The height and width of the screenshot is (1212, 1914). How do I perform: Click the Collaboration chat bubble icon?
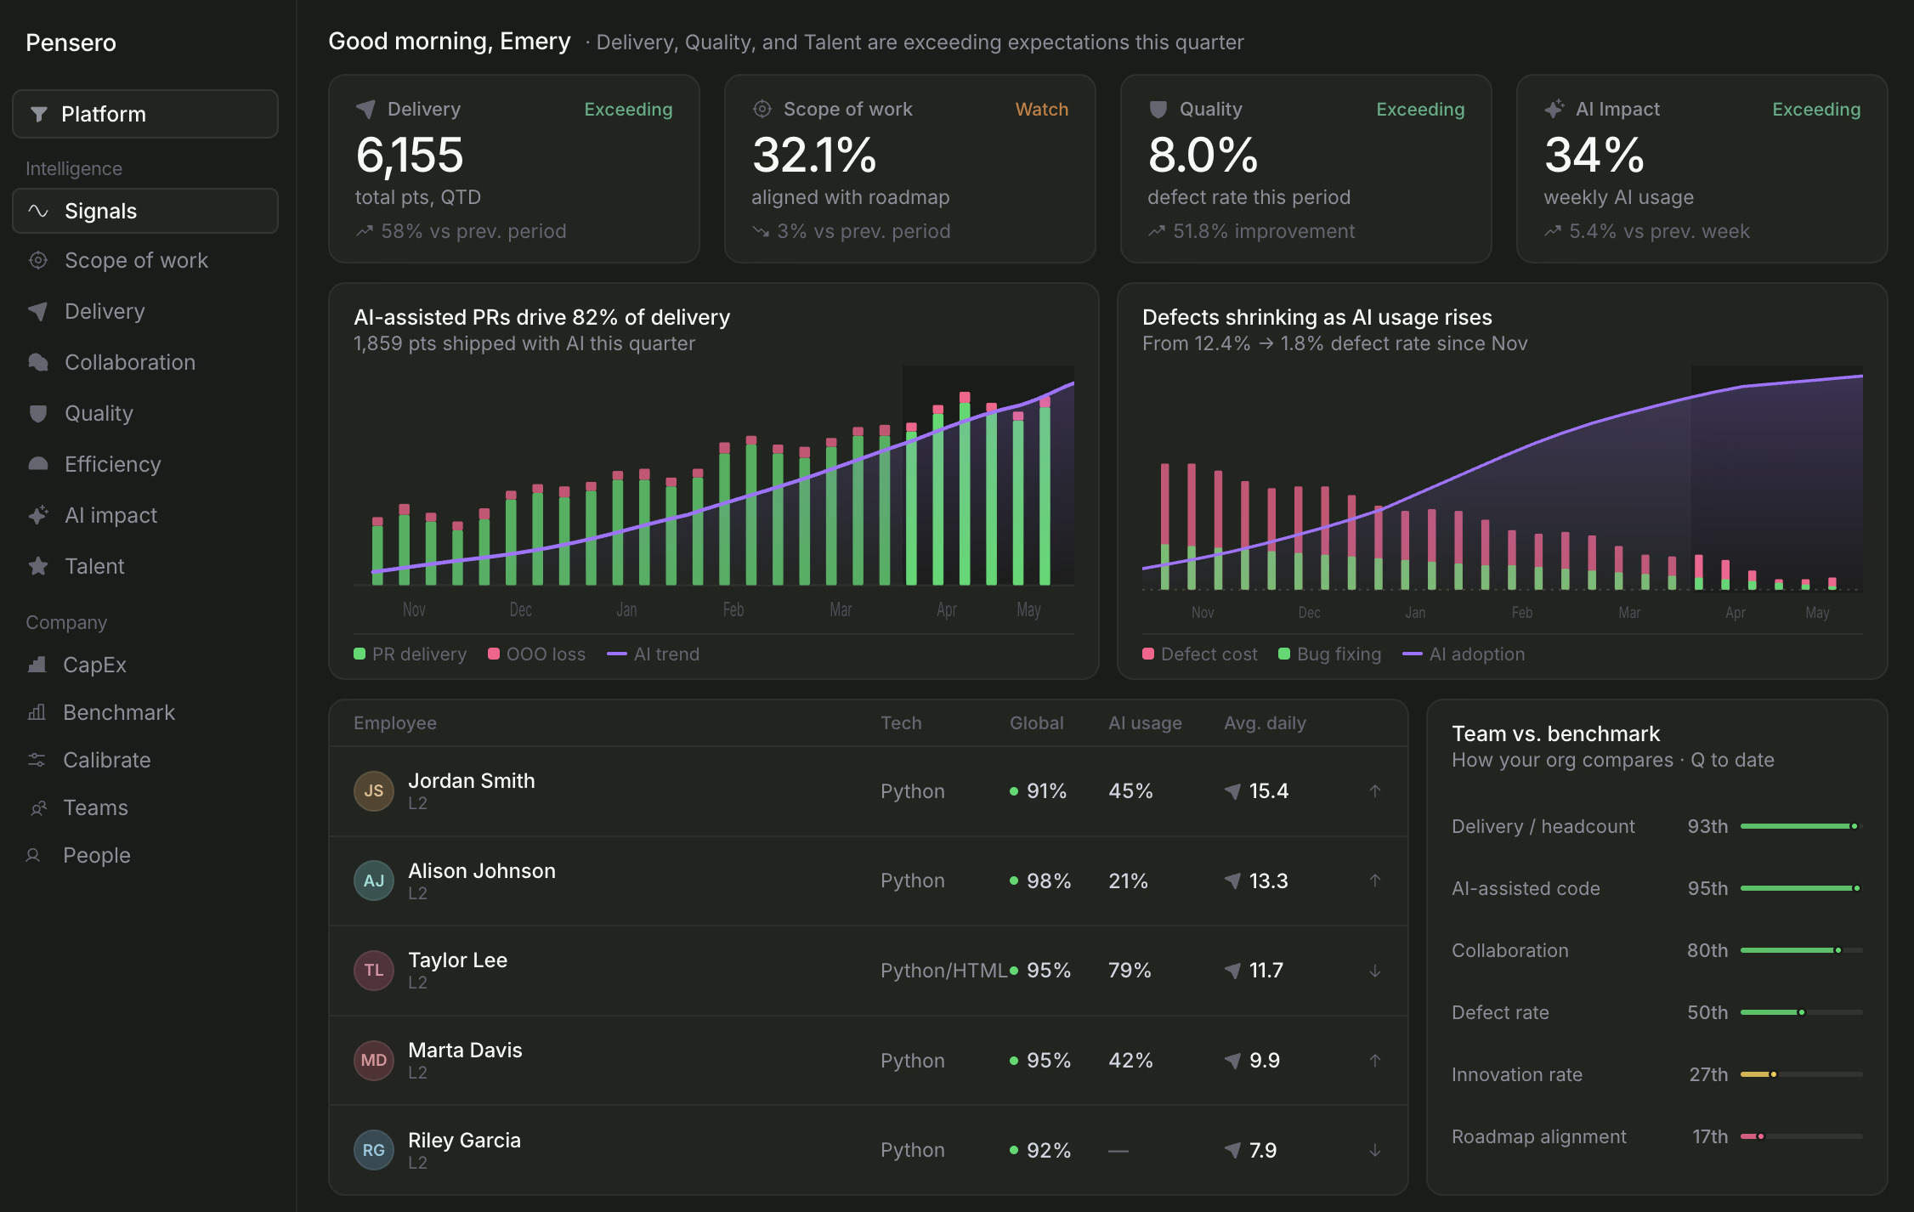38,362
